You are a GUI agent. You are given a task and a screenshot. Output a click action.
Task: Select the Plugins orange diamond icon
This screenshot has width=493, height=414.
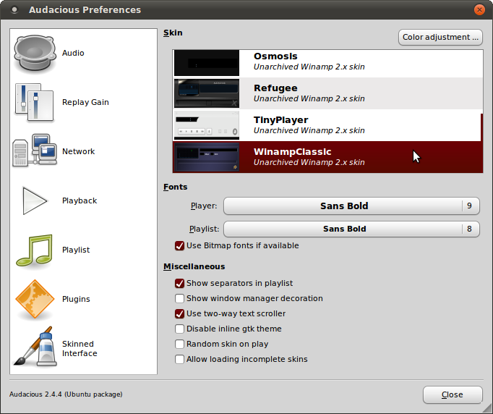coord(35,299)
